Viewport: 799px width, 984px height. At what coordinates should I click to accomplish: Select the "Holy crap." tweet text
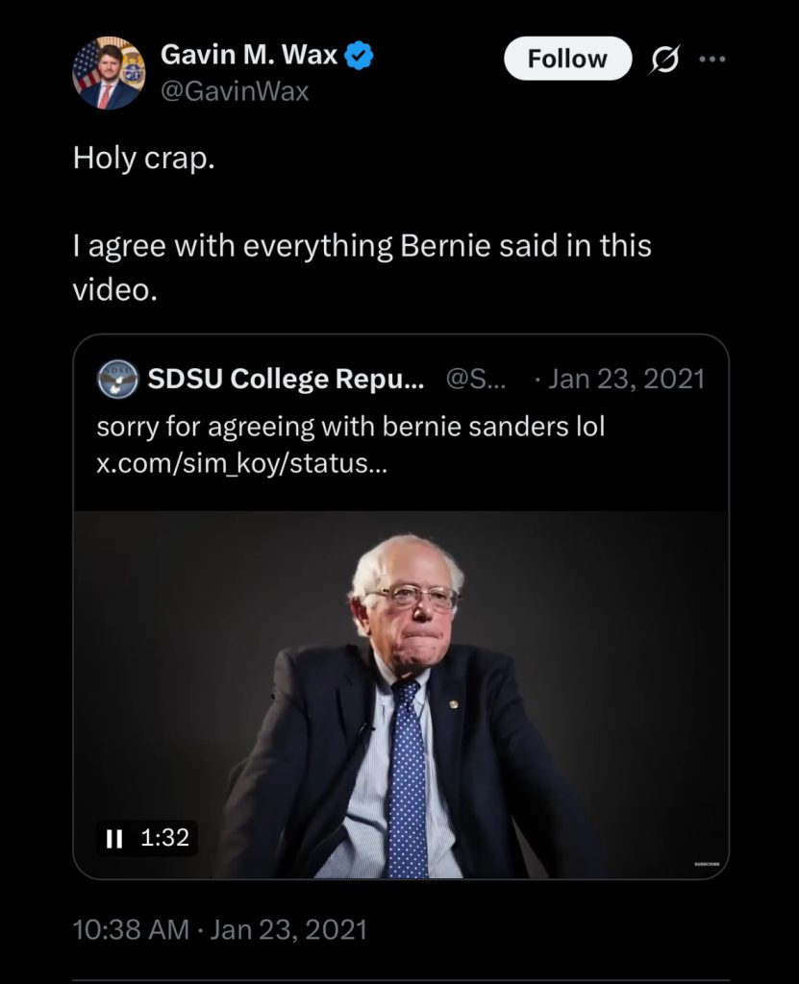(143, 158)
